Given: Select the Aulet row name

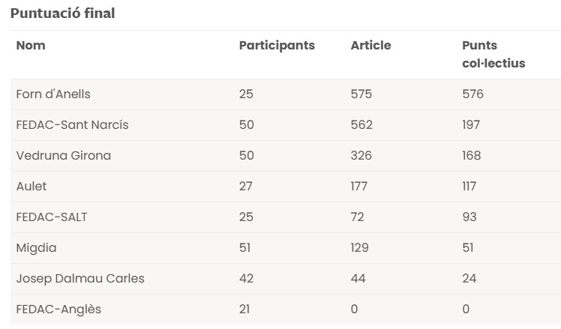Looking at the screenshot, I should point(31,187).
